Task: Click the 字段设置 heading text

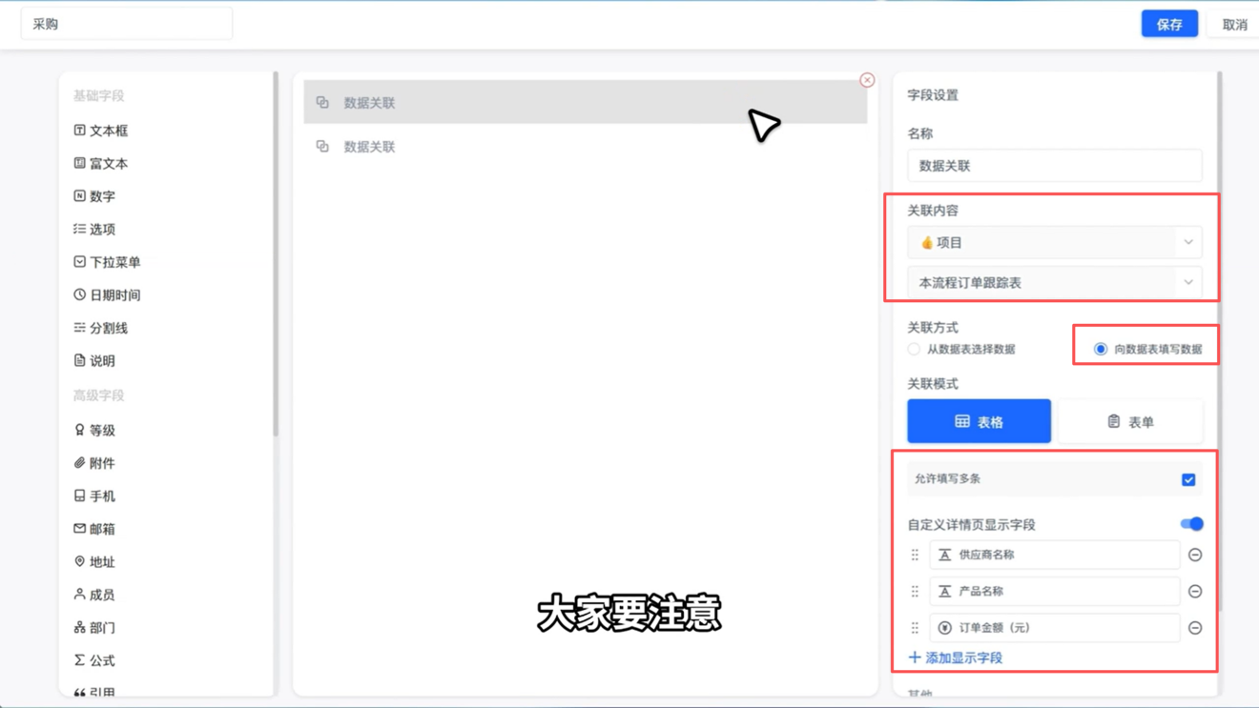Action: point(933,95)
